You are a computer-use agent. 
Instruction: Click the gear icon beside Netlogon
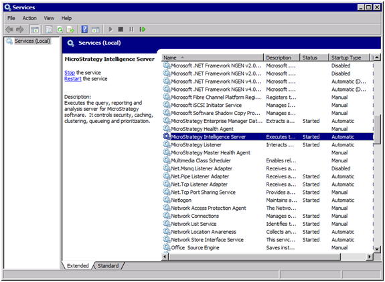[x=167, y=200]
